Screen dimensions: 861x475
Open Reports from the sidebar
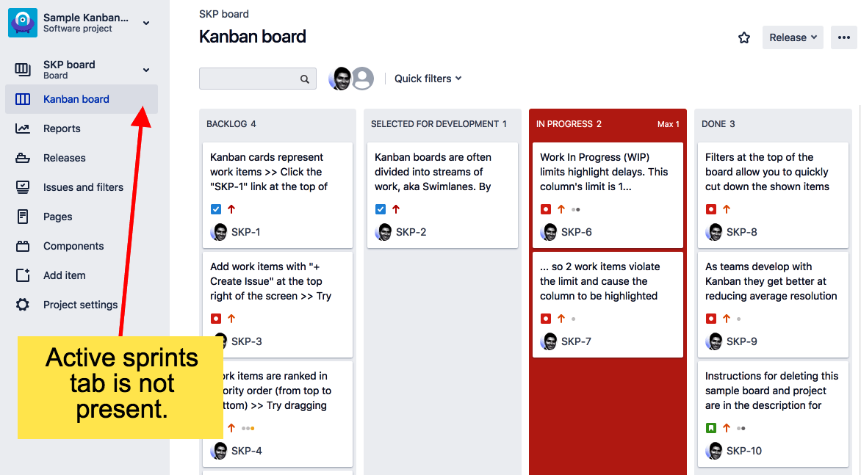pos(61,128)
